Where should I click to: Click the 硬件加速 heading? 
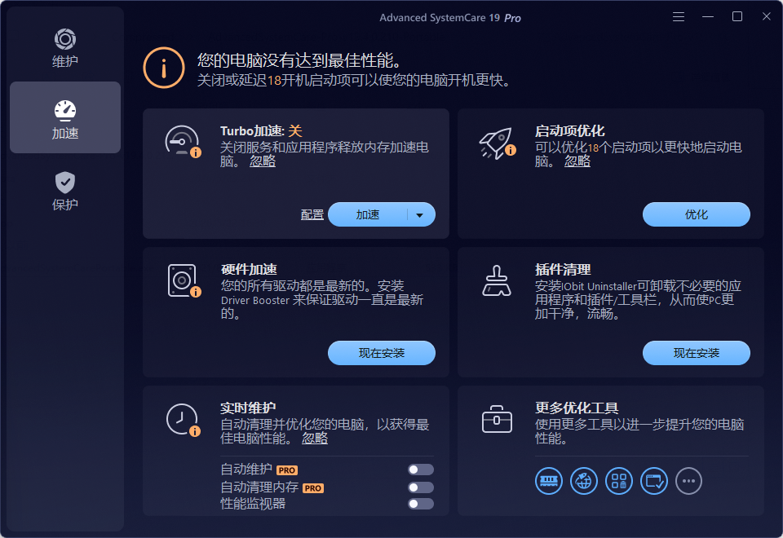[x=249, y=270]
